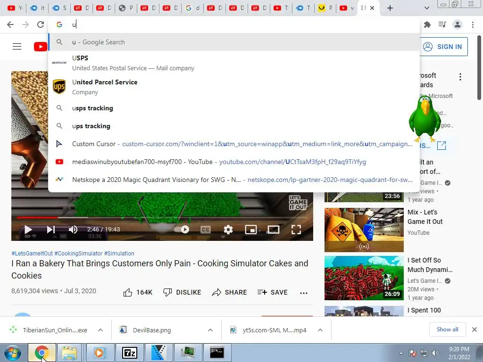483x362 pixels.
Task: Switch to the Google tab labeled 'd'
Action: [192, 8]
